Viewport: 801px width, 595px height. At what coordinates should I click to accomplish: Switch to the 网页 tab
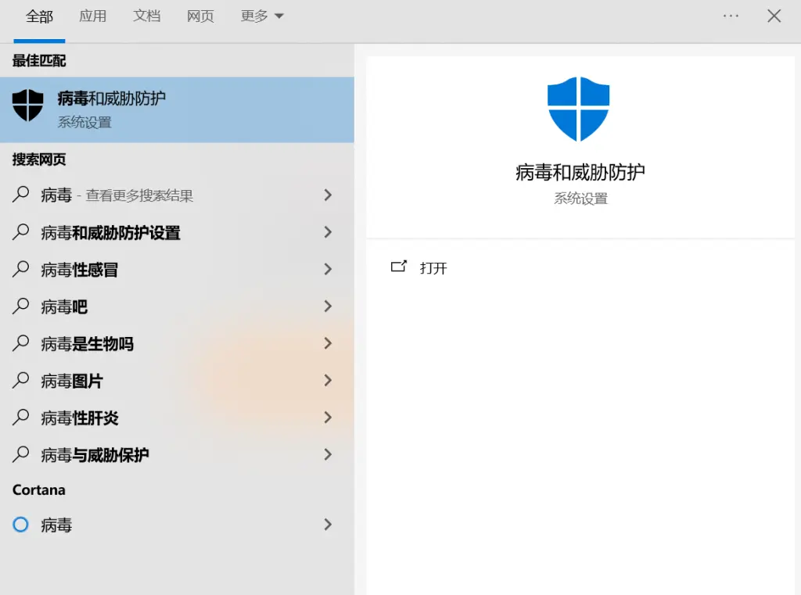point(200,16)
